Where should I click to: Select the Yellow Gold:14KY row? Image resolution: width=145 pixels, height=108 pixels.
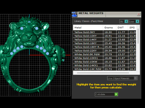pyautogui.click(x=105, y=40)
